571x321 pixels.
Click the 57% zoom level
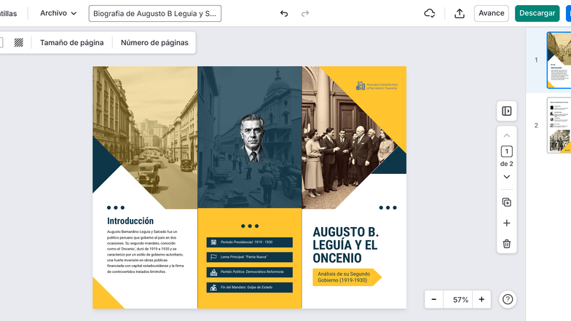[x=460, y=300]
